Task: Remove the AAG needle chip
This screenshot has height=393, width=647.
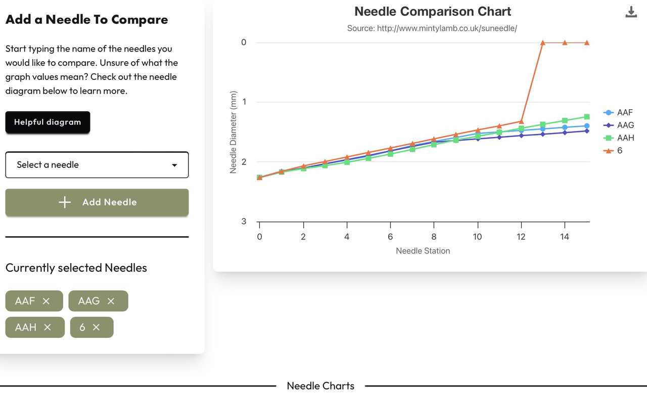Action: pyautogui.click(x=111, y=301)
